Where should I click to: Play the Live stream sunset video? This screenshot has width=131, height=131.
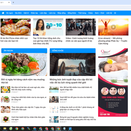point(113,27)
